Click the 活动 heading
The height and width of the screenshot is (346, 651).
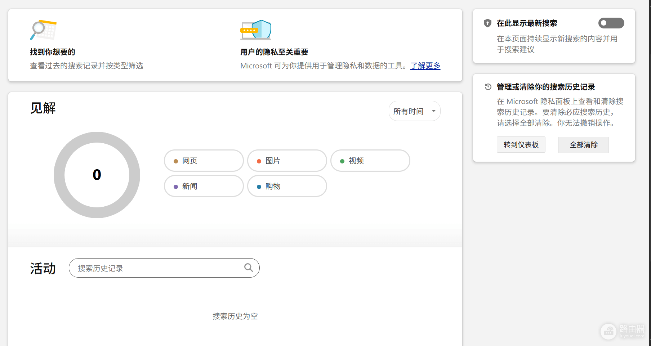point(43,269)
